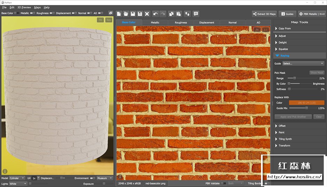Open the Museum environment dropdown

coord(105,178)
